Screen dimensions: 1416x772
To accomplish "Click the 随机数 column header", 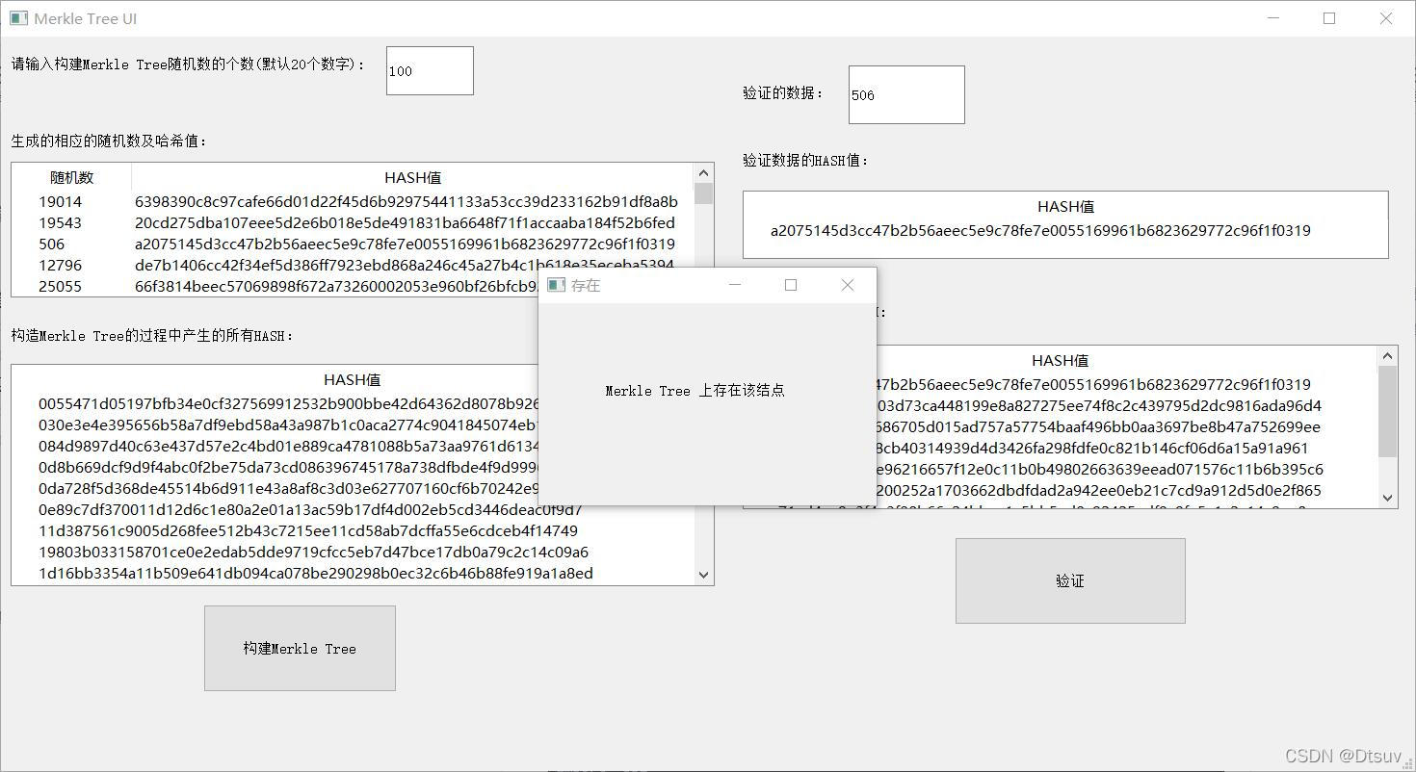I will click(72, 177).
